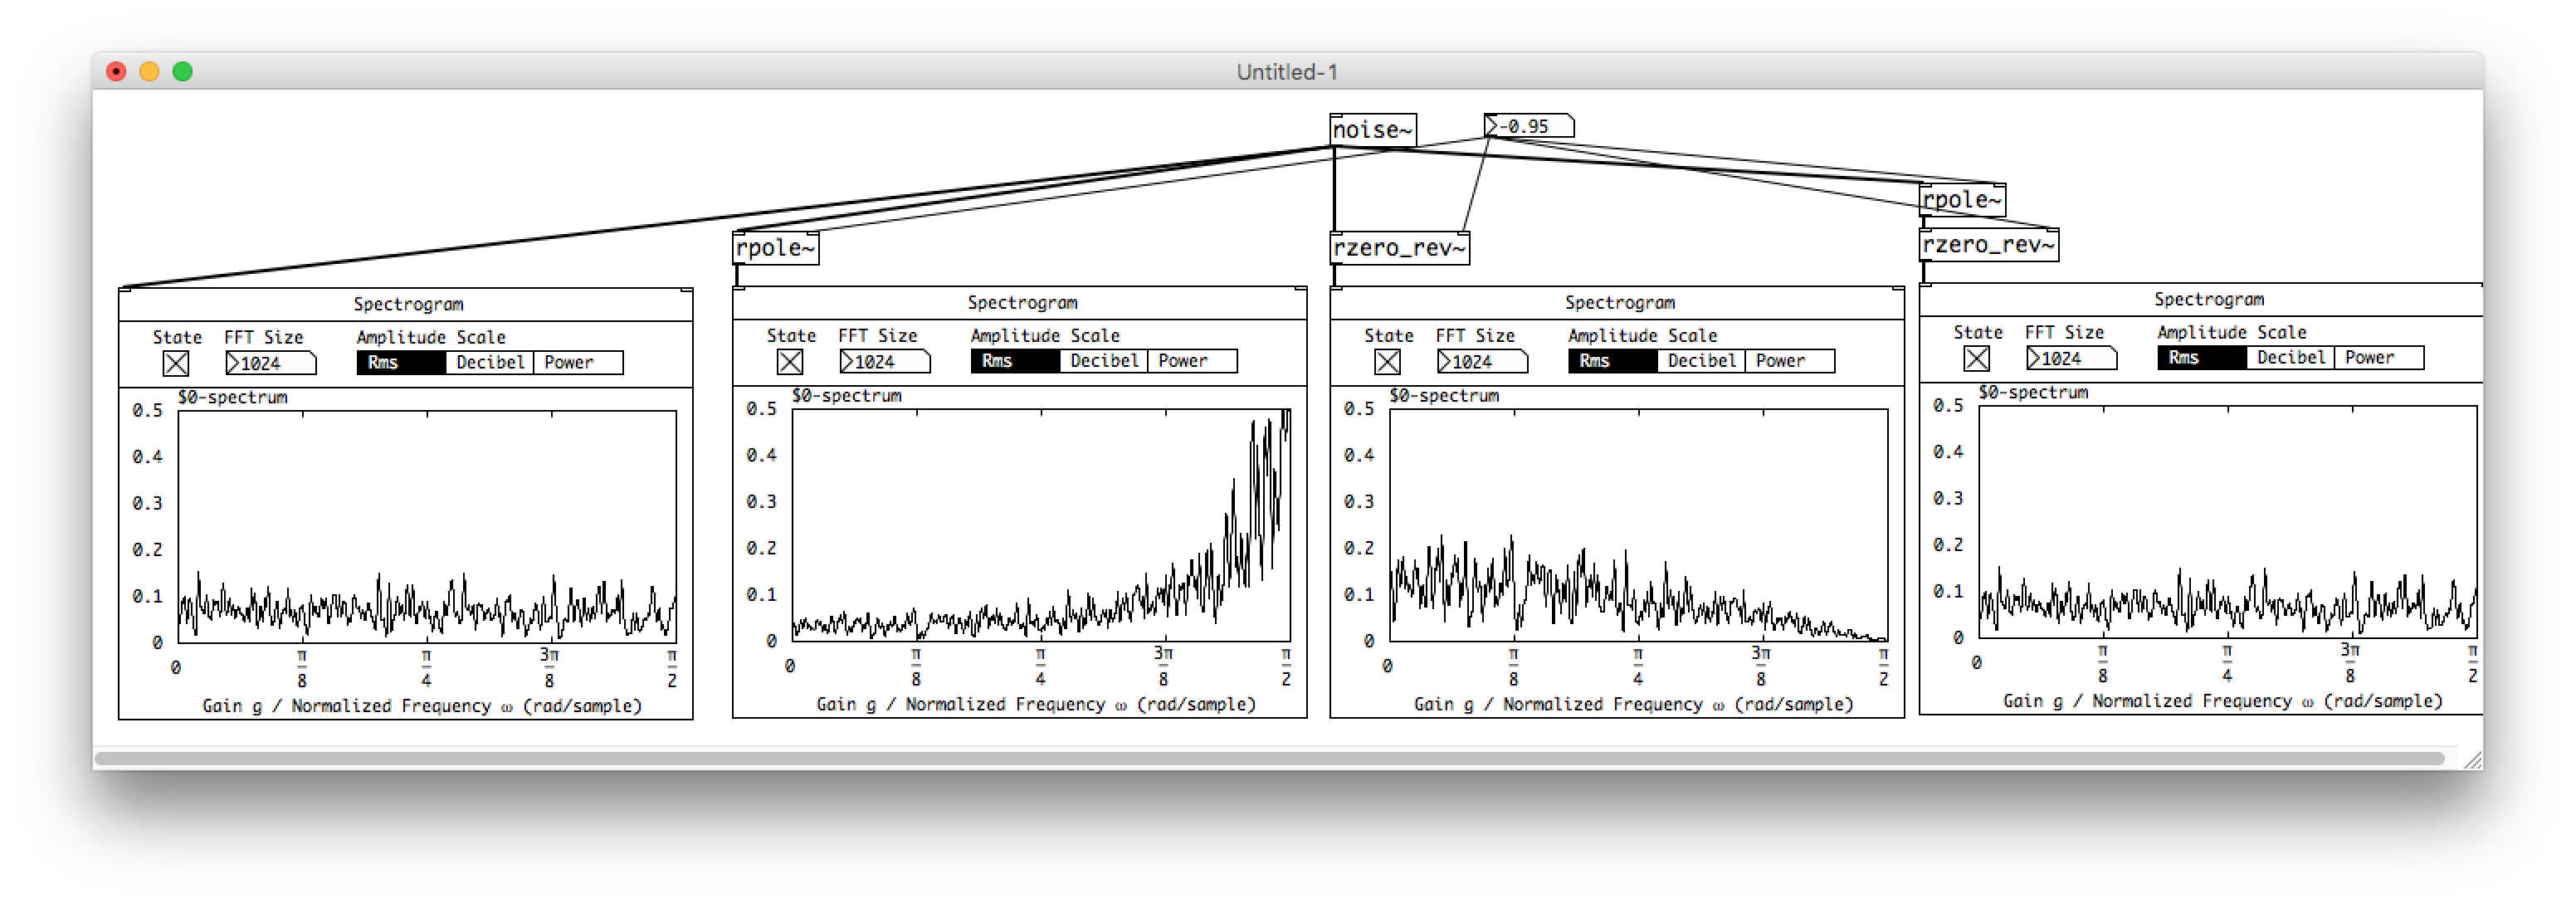Zoom window using green button

tap(182, 72)
